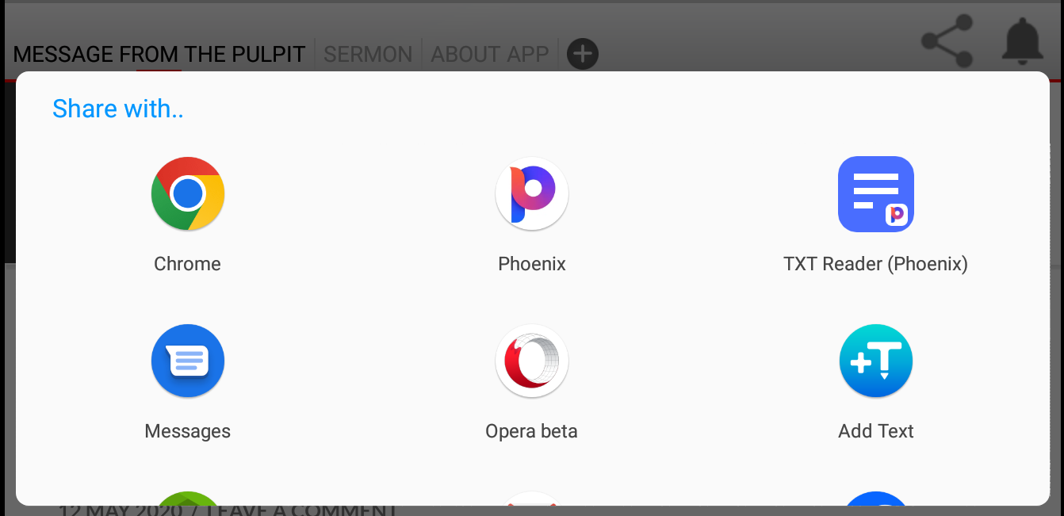Viewport: 1064px width, 516px height.
Task: Tap the partially visible green app icon
Action: (x=188, y=499)
